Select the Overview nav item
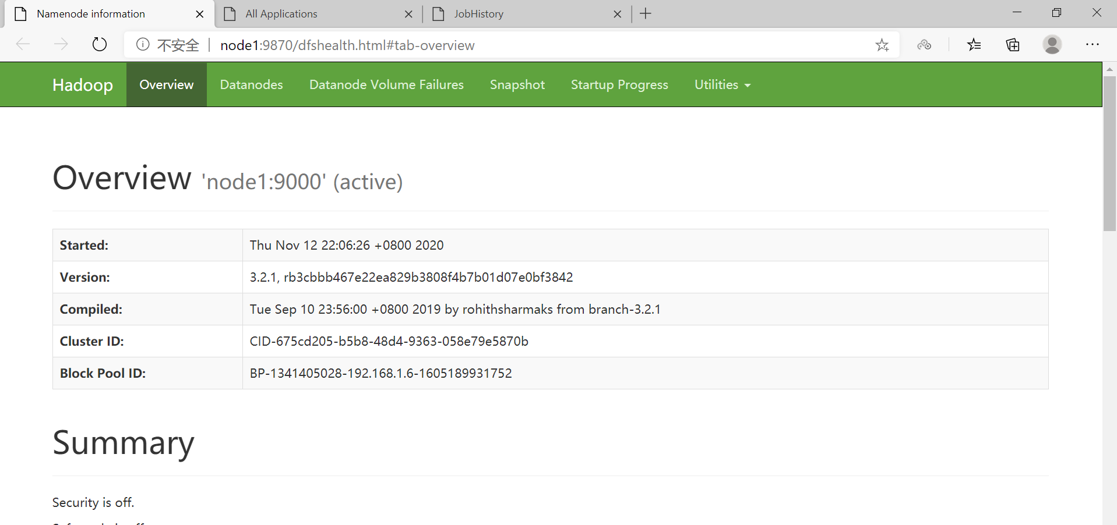 click(167, 85)
